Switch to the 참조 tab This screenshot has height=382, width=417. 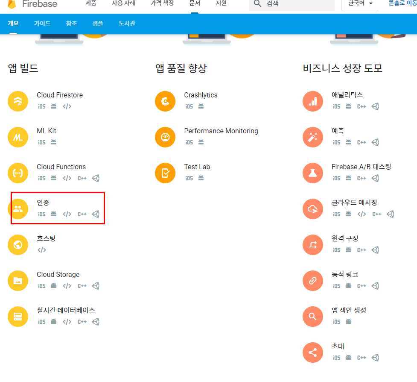pos(72,24)
